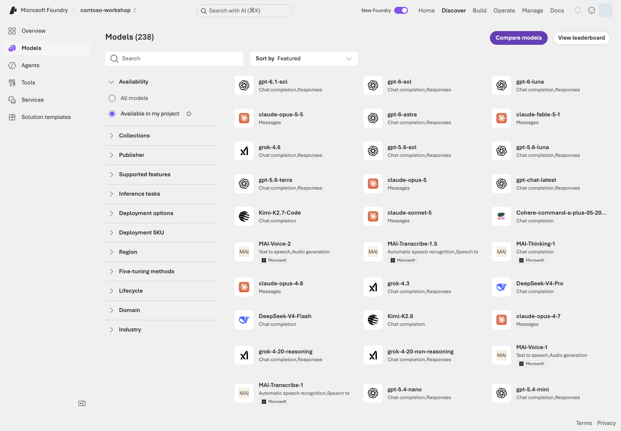Open the gpt-5.4-mini model name
This screenshot has width=621, height=431.
(533, 390)
